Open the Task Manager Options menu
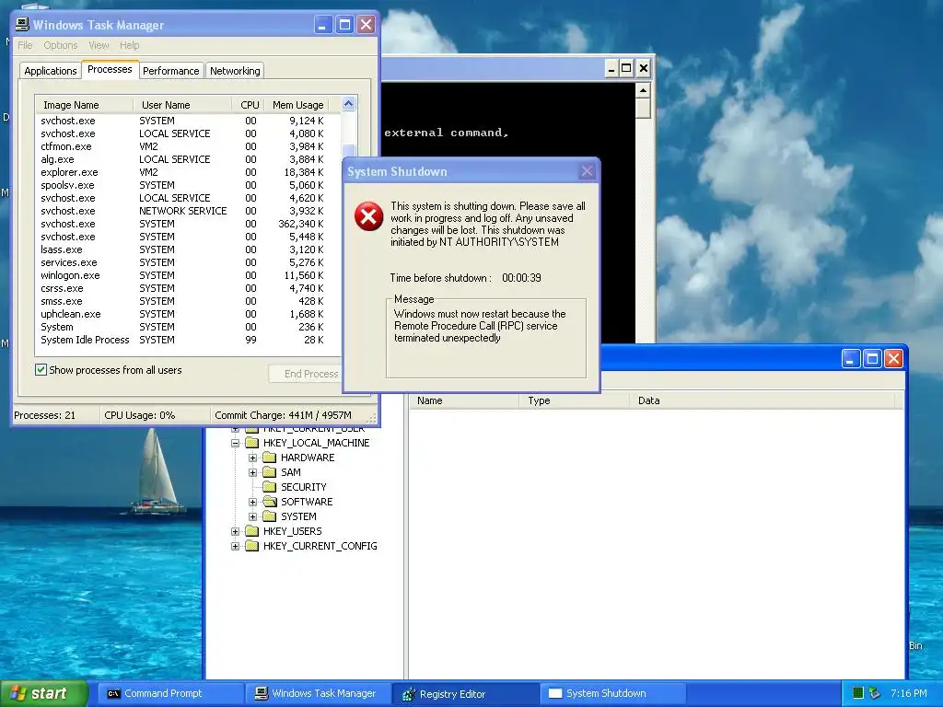The image size is (943, 707). (61, 45)
